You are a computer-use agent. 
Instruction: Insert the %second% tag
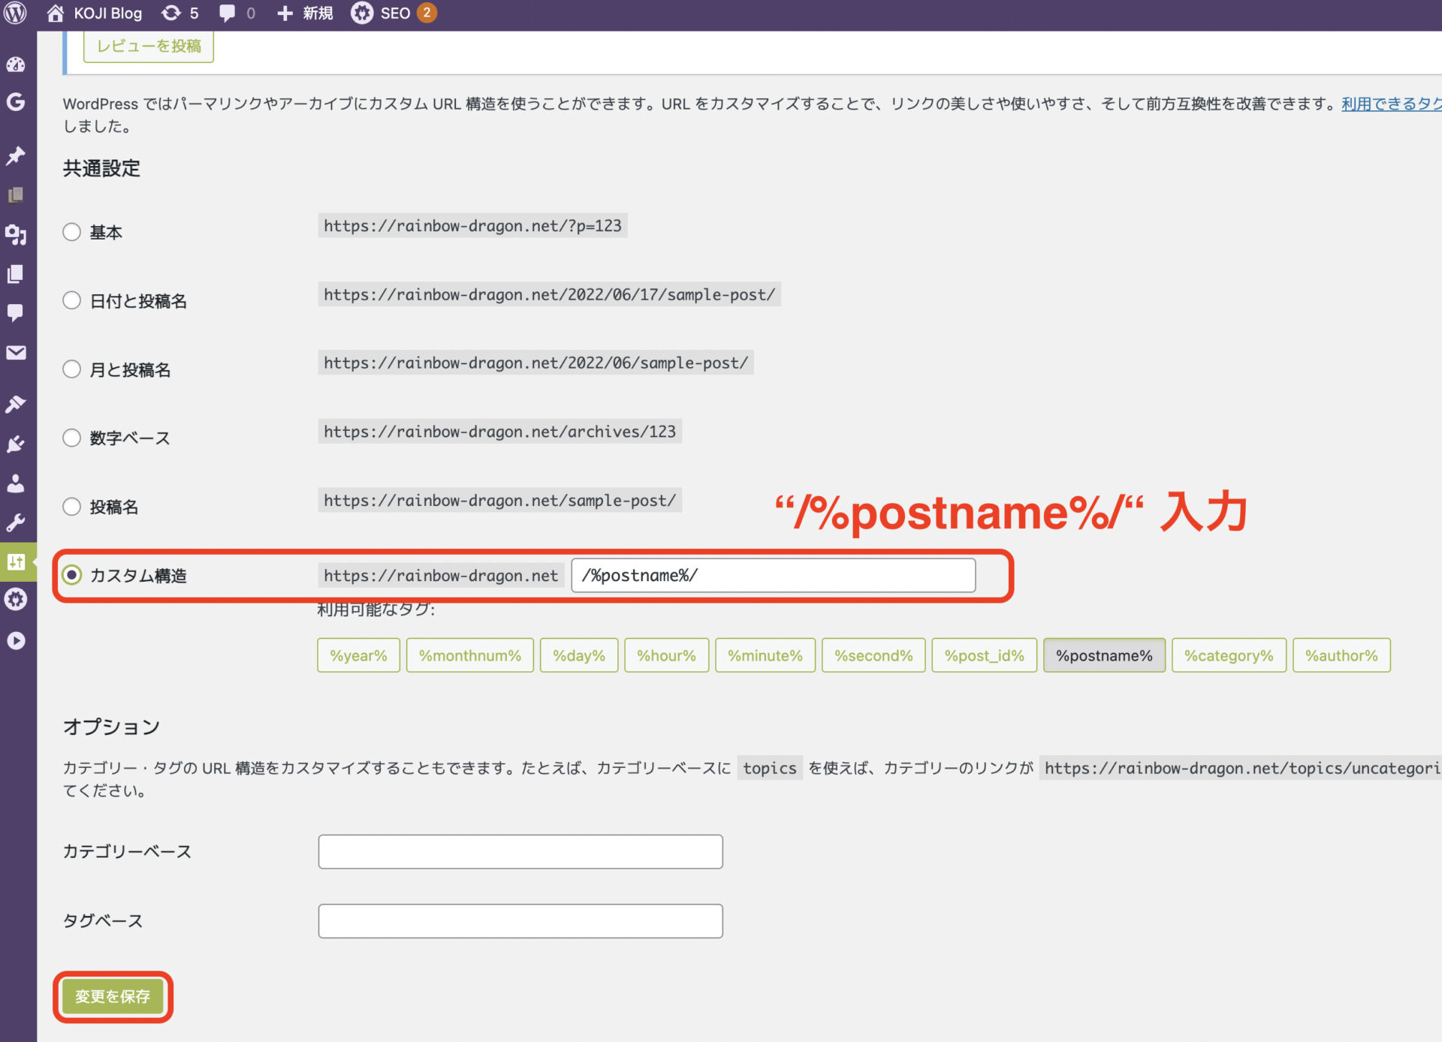point(873,655)
